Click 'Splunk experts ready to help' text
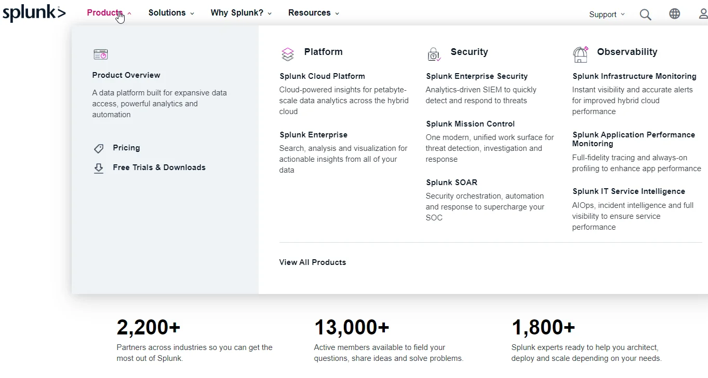The image size is (708, 378). click(x=586, y=353)
